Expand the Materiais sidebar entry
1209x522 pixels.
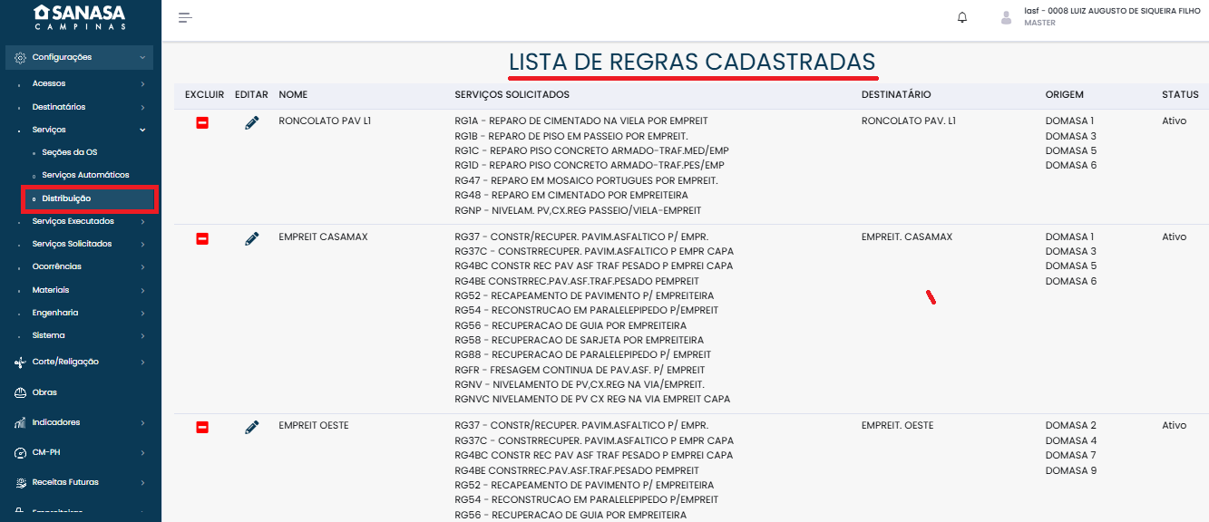pos(80,290)
